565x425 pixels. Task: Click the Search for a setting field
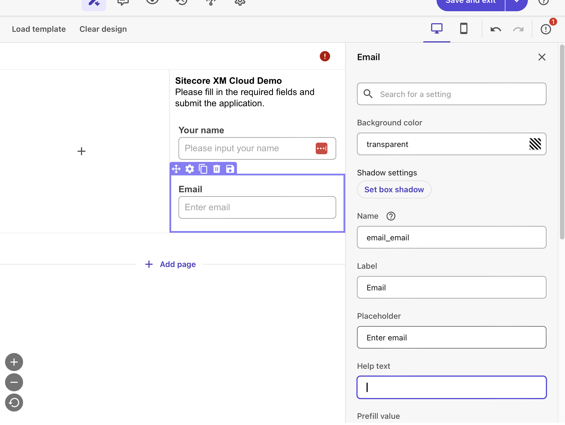click(451, 94)
